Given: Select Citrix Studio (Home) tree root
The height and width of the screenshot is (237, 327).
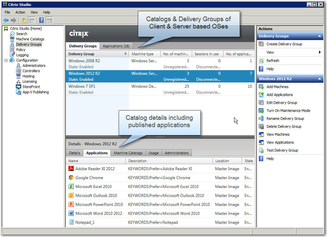Looking at the screenshot, I should coord(26,28).
